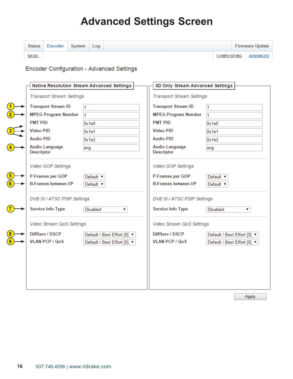This screenshot has width=293, height=379.
Task: Select the ADVANCED settings link
Action: pyautogui.click(x=259, y=56)
